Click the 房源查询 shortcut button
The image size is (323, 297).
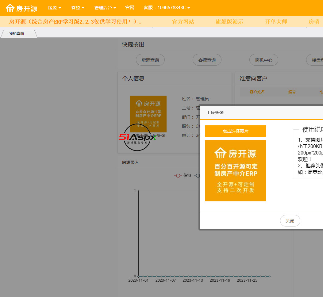pyautogui.click(x=150, y=60)
